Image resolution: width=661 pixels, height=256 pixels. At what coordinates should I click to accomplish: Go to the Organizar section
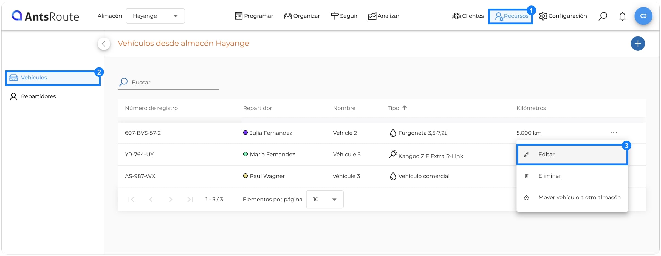coord(302,16)
